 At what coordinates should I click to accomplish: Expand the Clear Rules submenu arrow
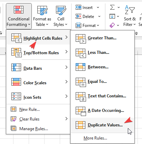66,119
